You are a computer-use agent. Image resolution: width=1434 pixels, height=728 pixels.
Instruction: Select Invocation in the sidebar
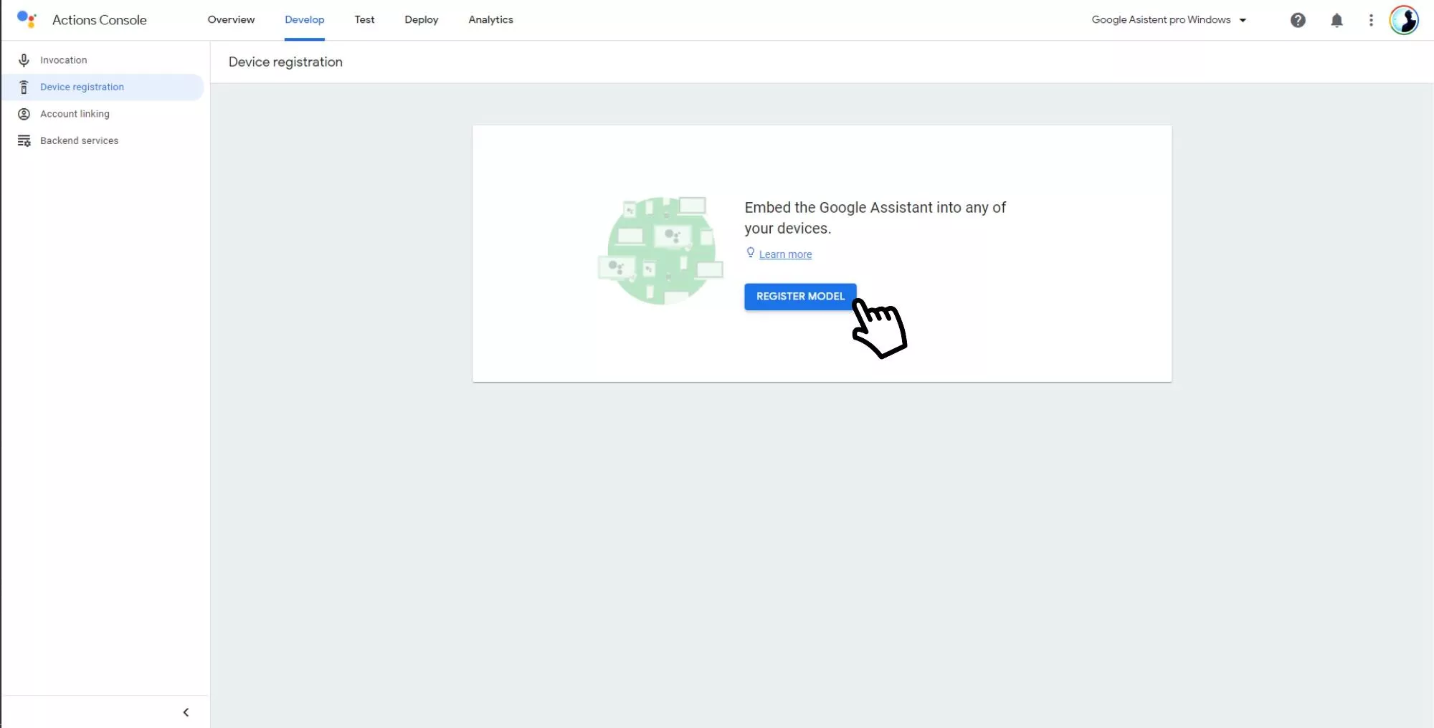(103, 60)
